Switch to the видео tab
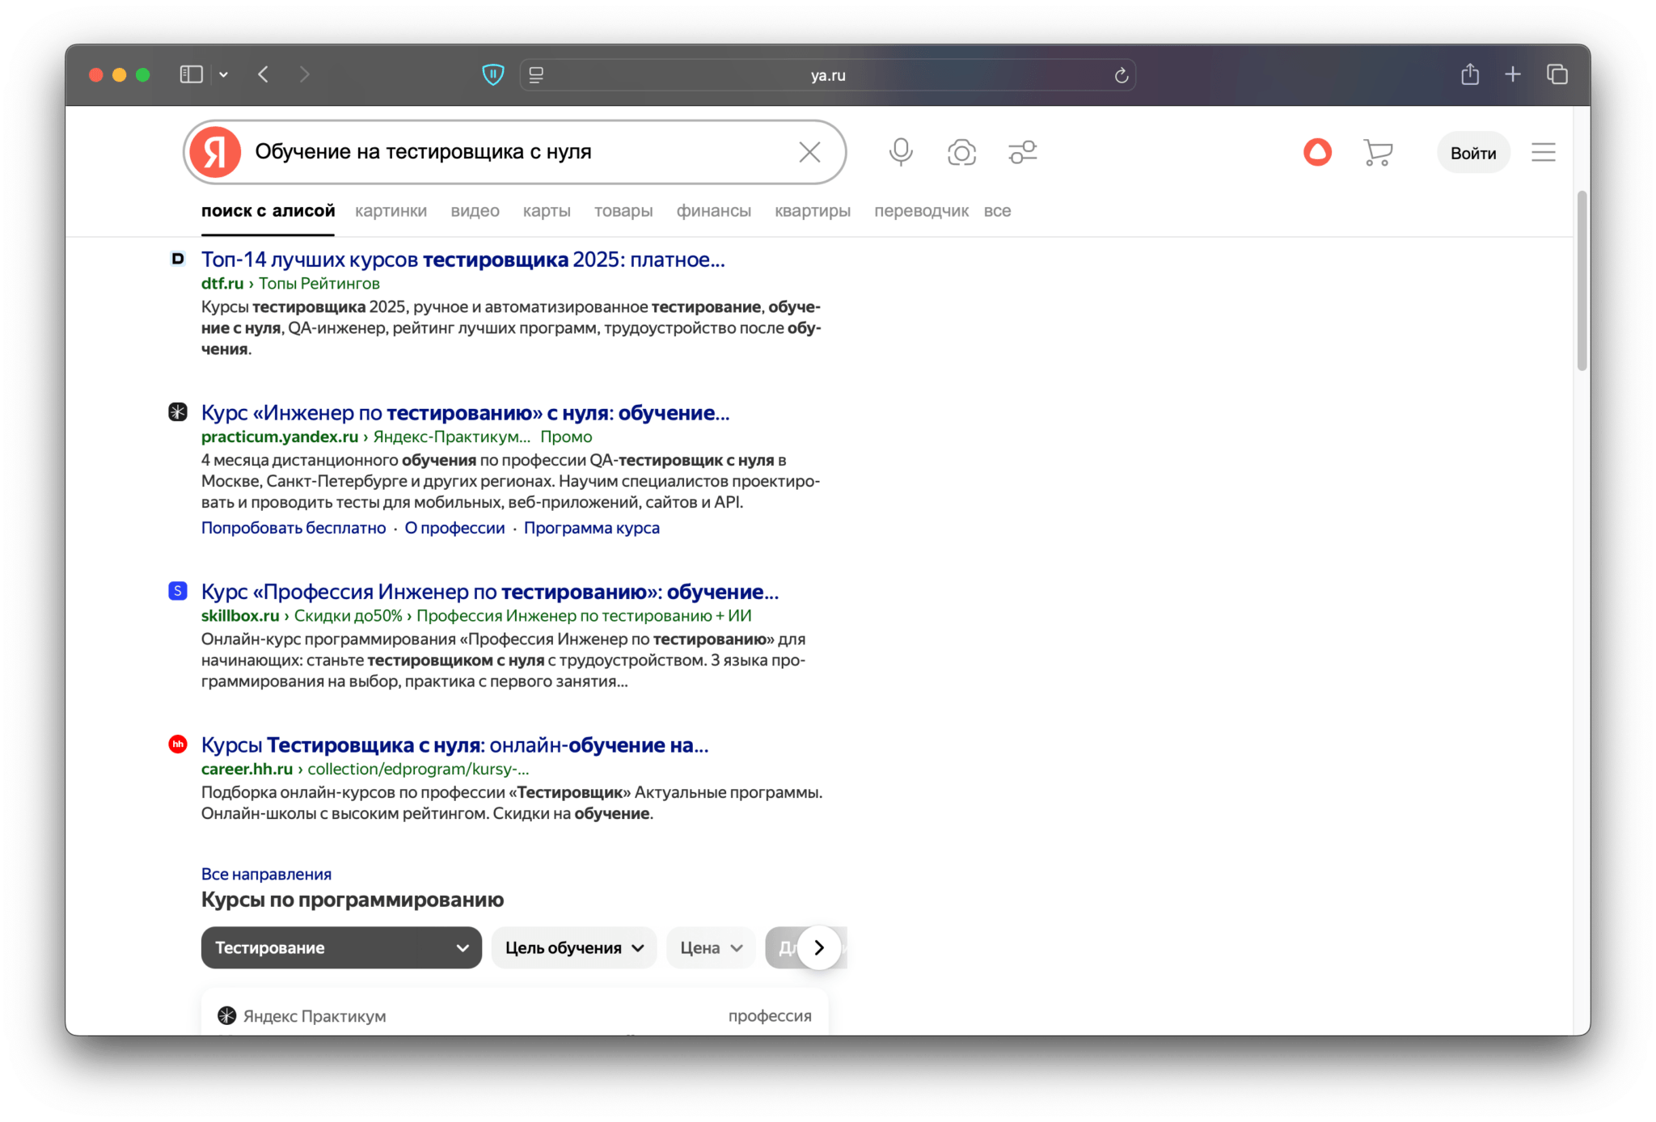 (x=475, y=211)
